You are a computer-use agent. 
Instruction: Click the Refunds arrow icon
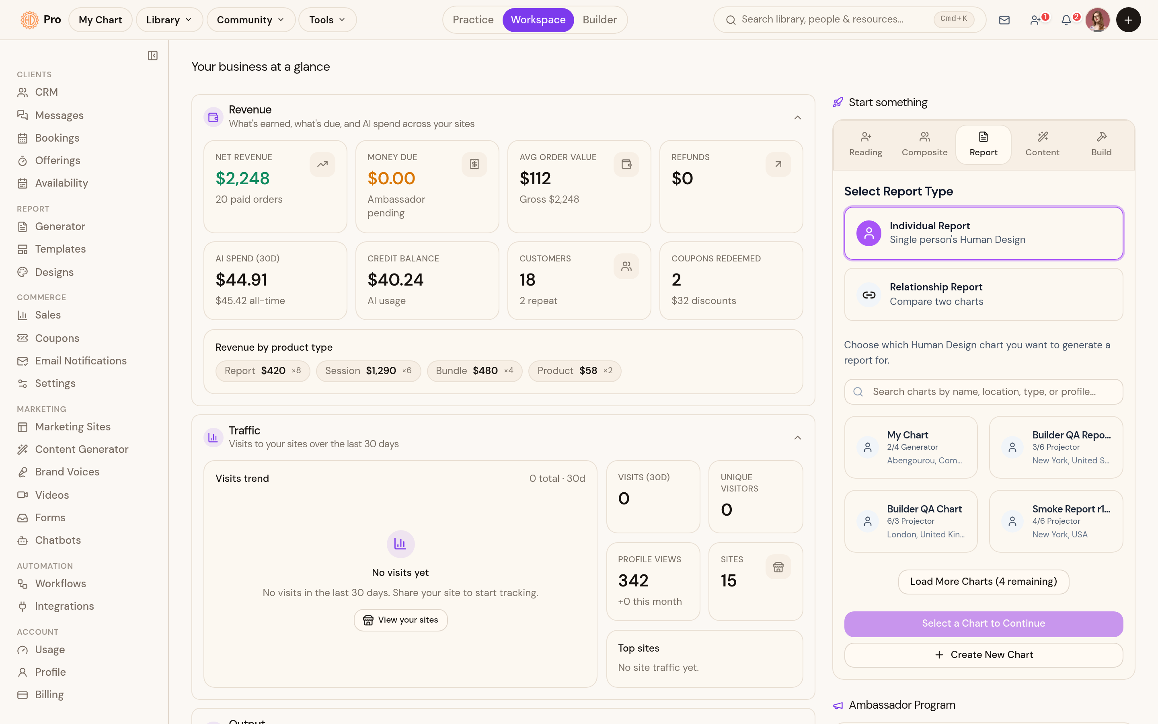(x=778, y=164)
